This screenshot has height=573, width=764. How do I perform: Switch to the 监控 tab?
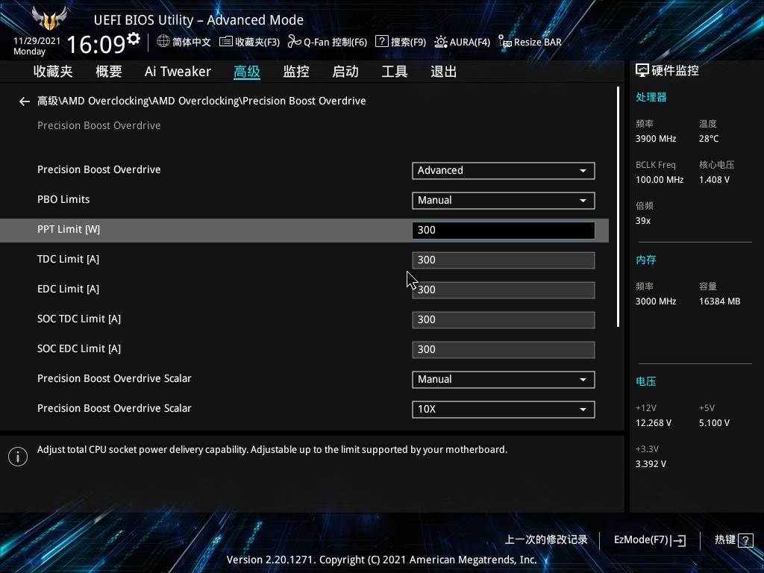[296, 72]
